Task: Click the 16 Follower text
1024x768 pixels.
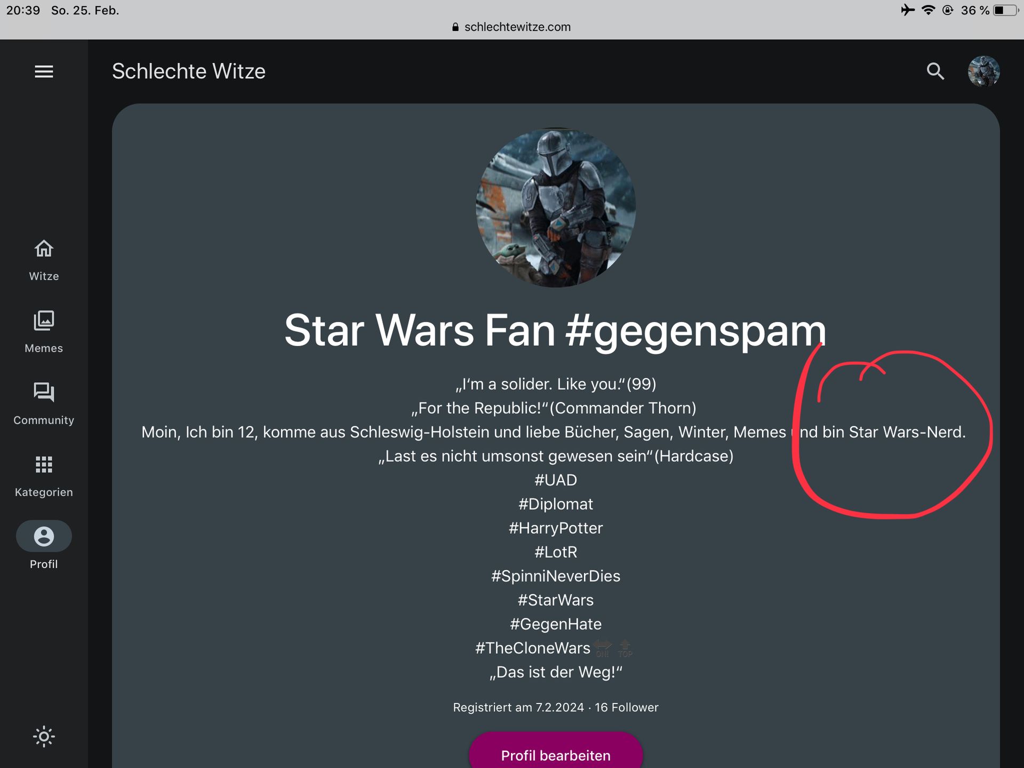Action: [x=627, y=707]
